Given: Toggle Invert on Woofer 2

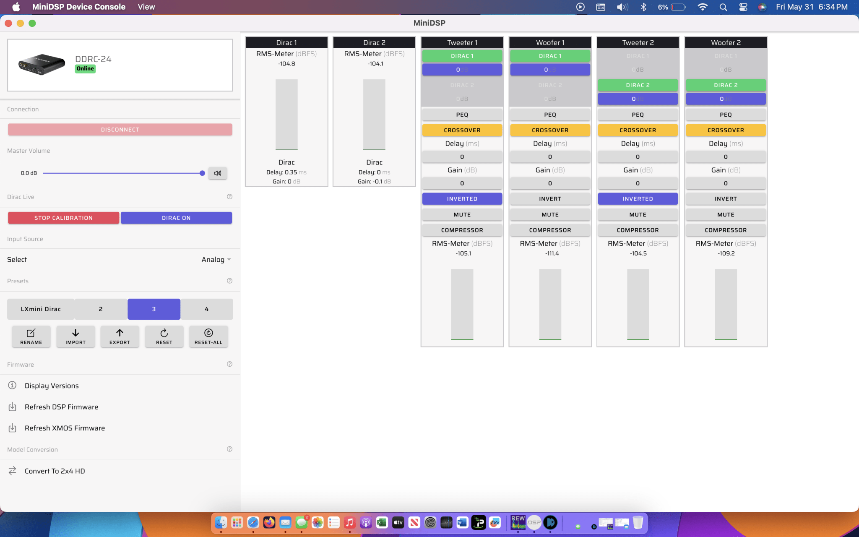Looking at the screenshot, I should pos(726,199).
